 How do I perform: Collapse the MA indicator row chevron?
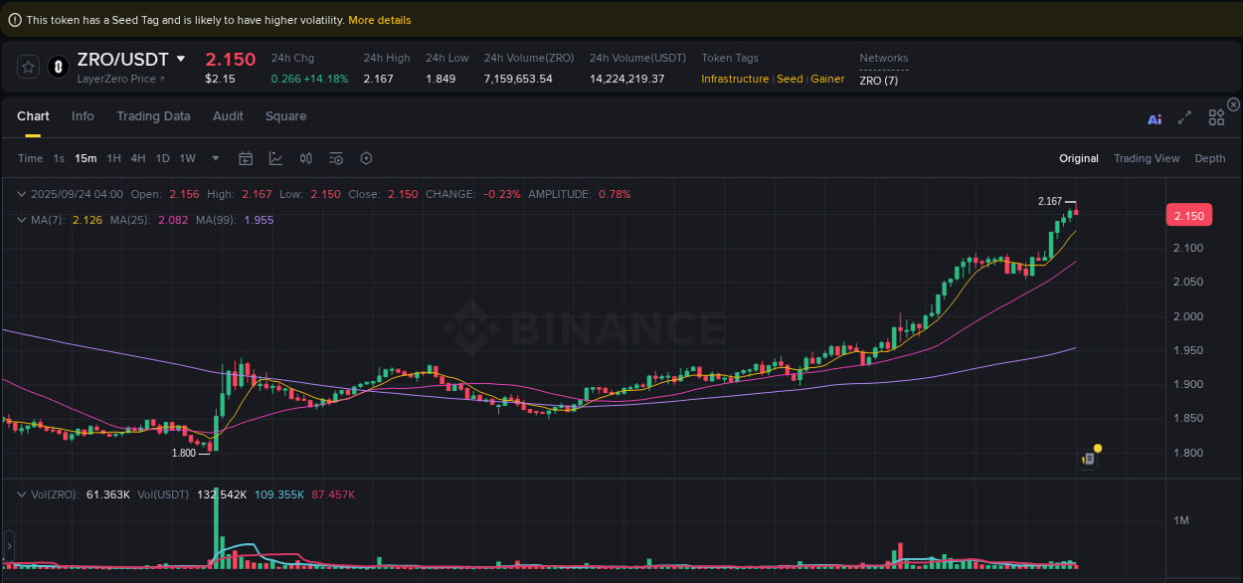point(22,220)
